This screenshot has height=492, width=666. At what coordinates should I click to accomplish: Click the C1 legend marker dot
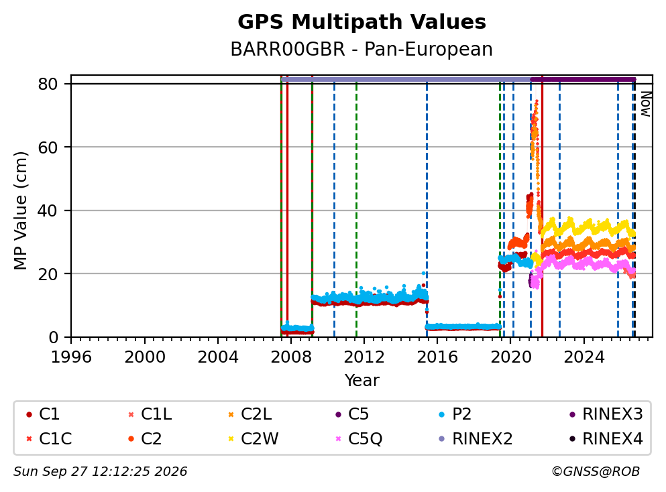[x=29, y=415]
